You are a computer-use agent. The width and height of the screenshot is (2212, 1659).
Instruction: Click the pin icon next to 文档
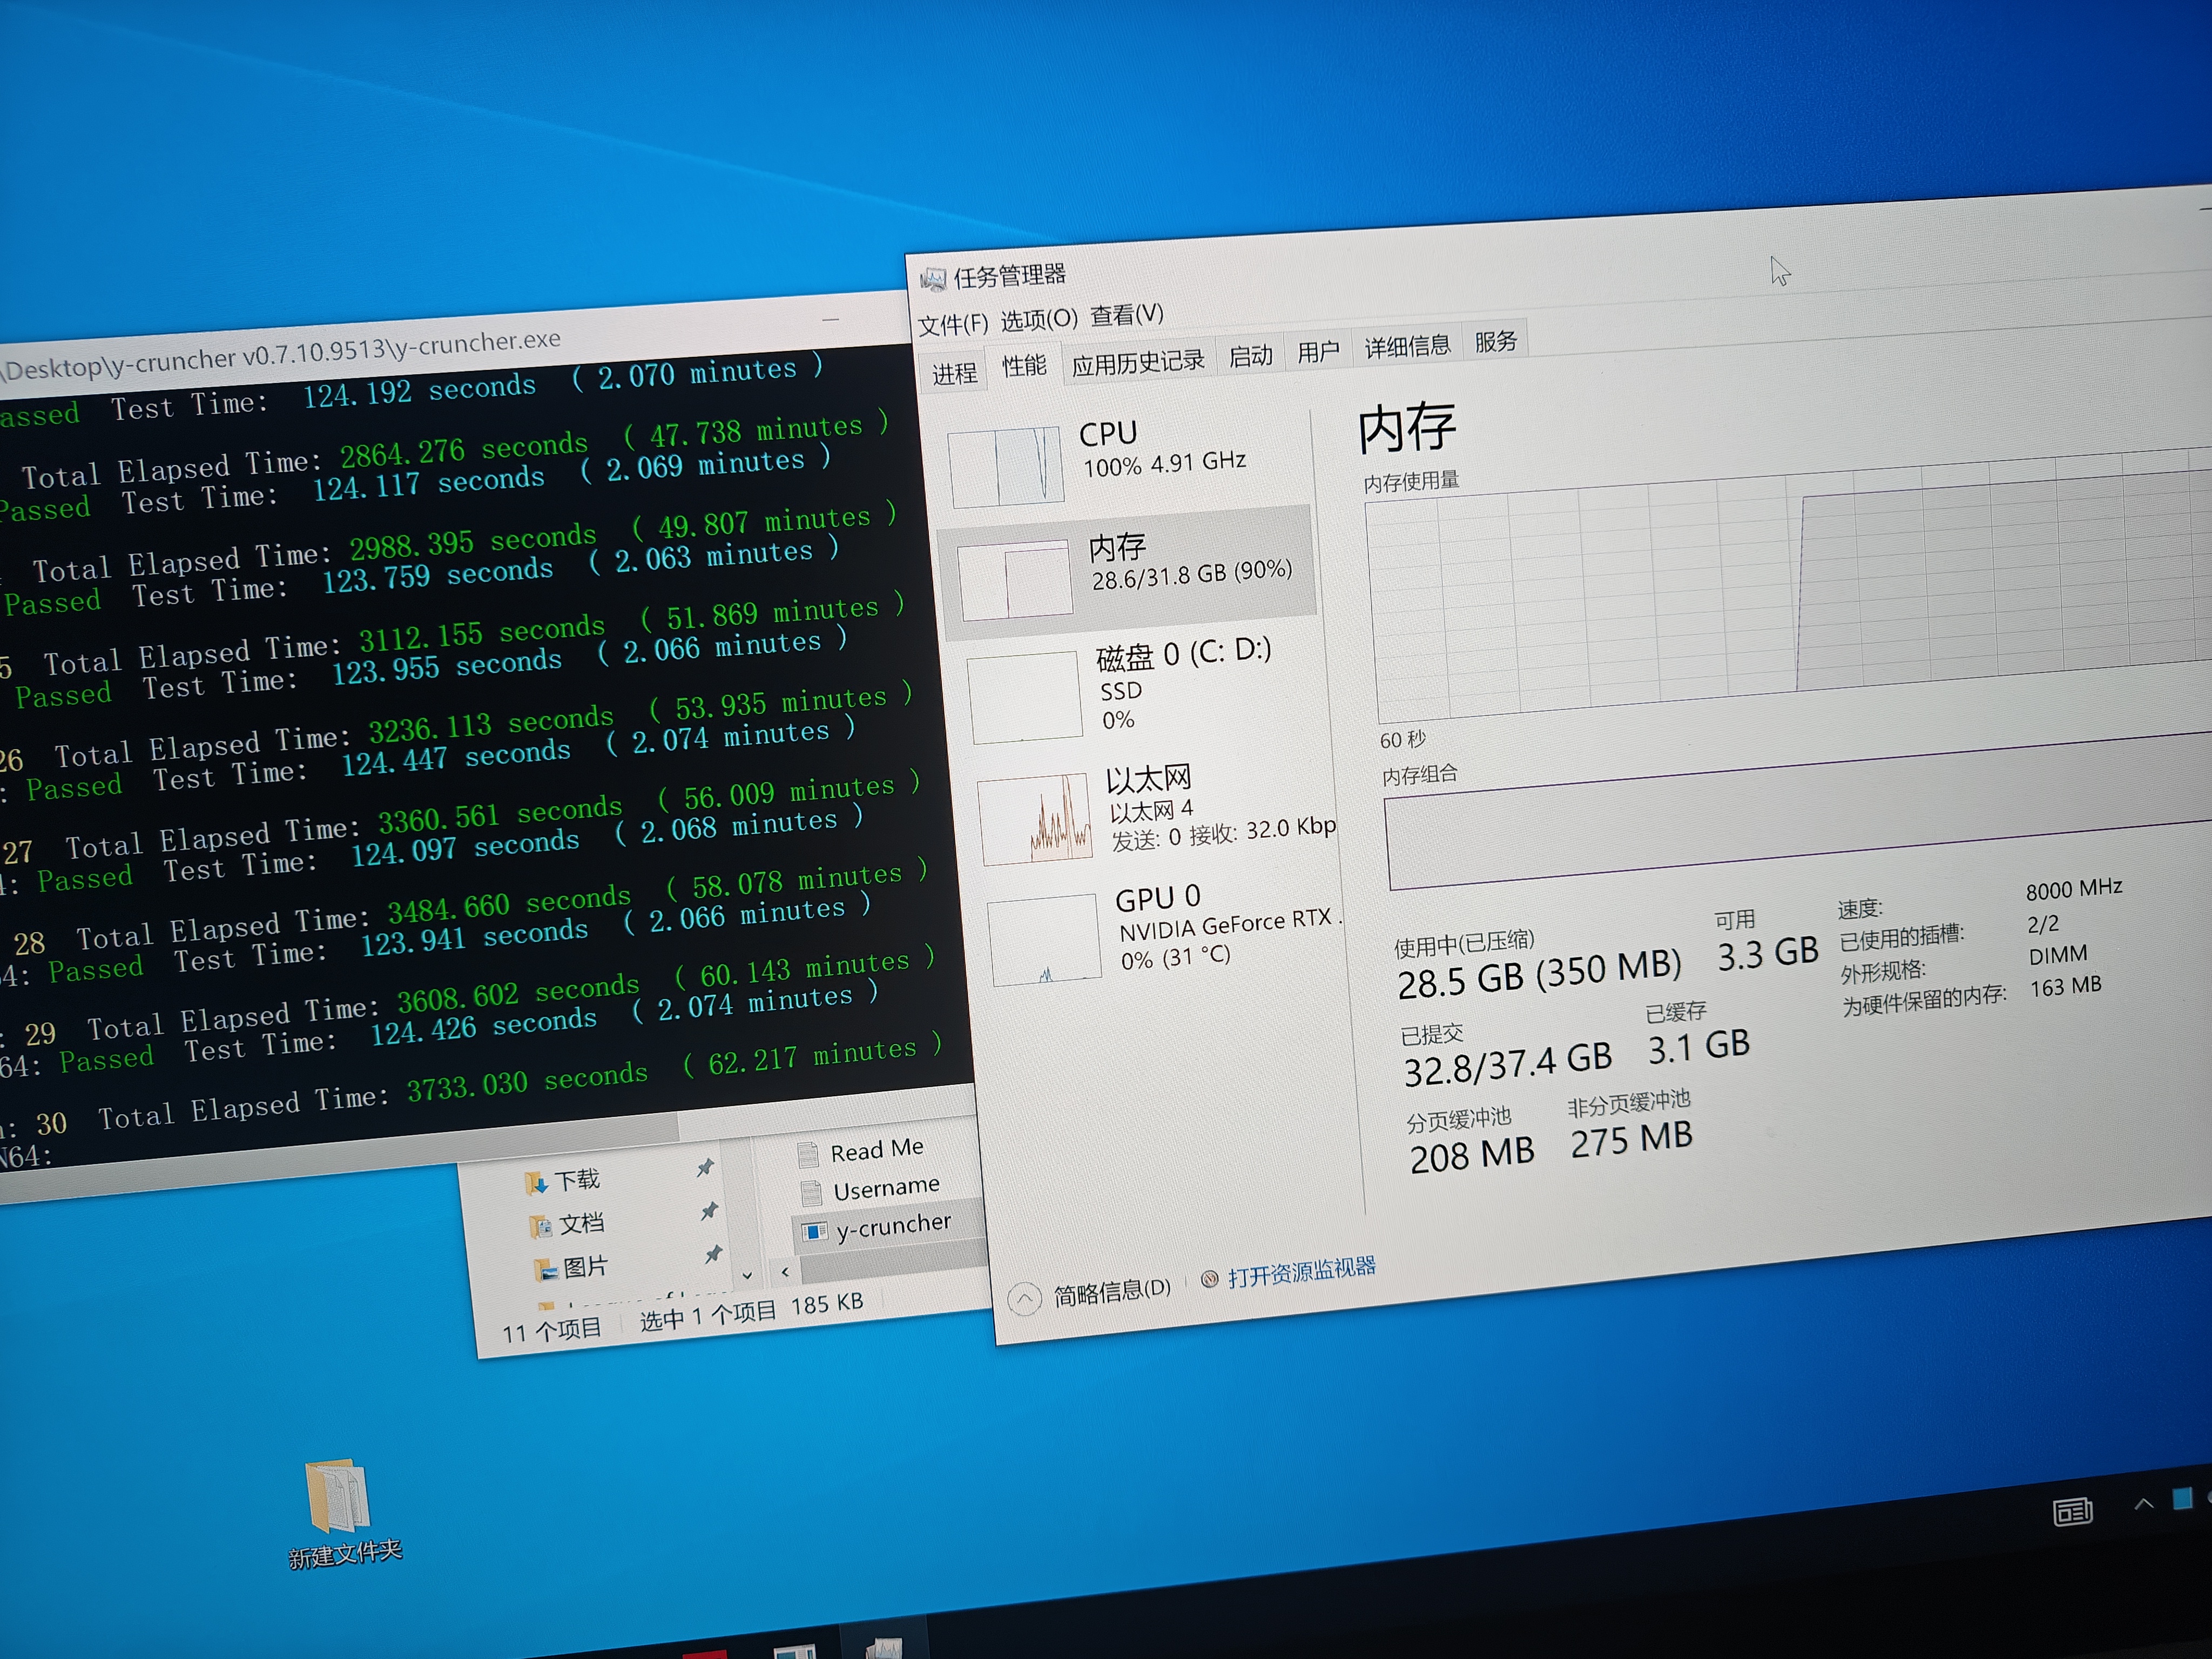point(709,1211)
